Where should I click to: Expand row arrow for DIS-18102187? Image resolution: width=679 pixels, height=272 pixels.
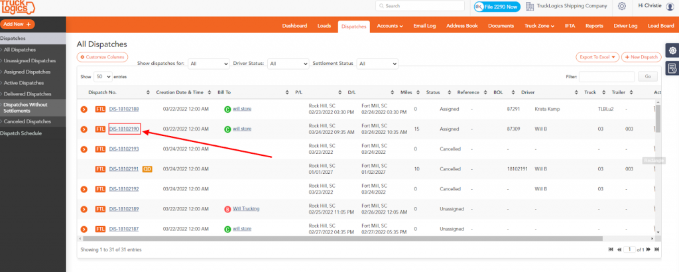point(84,229)
